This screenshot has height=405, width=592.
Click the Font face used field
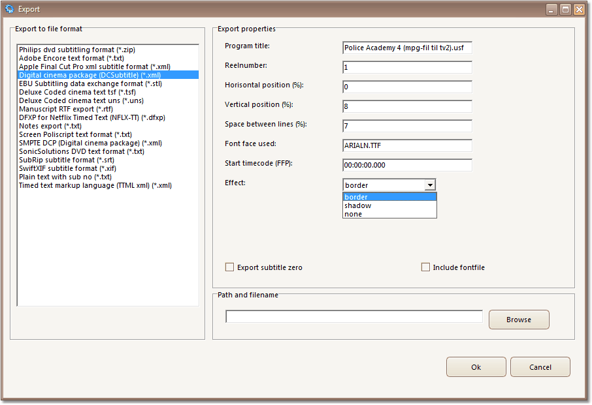point(407,146)
